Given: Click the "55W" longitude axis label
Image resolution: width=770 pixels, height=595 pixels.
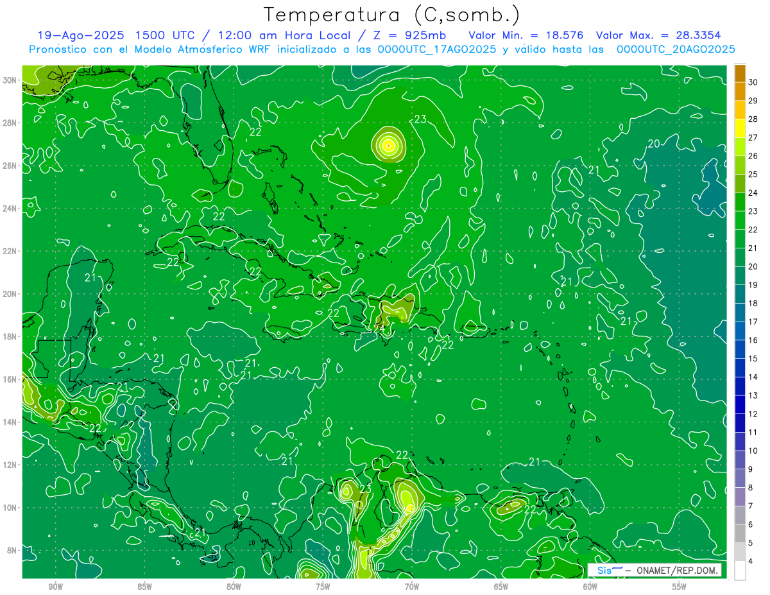Looking at the screenshot, I should point(680,587).
